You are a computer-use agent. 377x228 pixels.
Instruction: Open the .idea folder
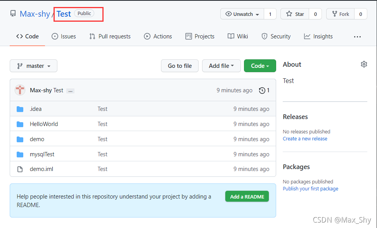(36, 109)
